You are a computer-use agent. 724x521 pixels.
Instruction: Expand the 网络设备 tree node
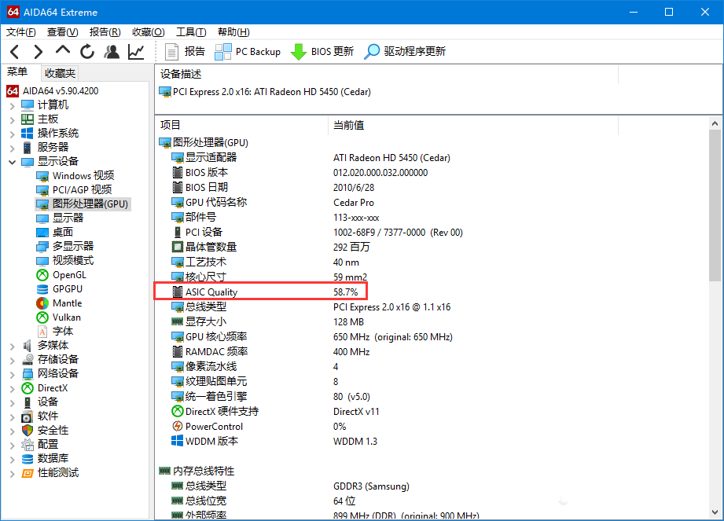pyautogui.click(x=13, y=374)
